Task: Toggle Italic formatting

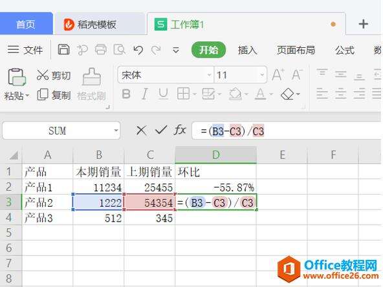Action: 145,94
